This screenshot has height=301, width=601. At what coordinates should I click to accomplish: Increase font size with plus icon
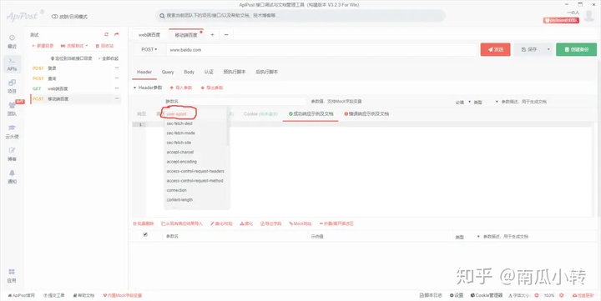pos(562,296)
